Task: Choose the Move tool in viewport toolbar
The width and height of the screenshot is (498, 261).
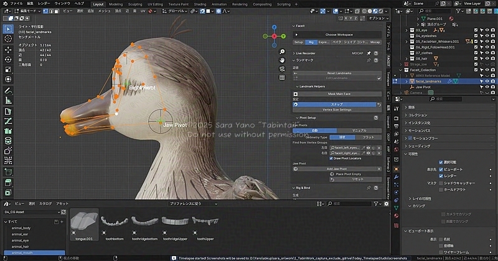Action: coord(8,50)
